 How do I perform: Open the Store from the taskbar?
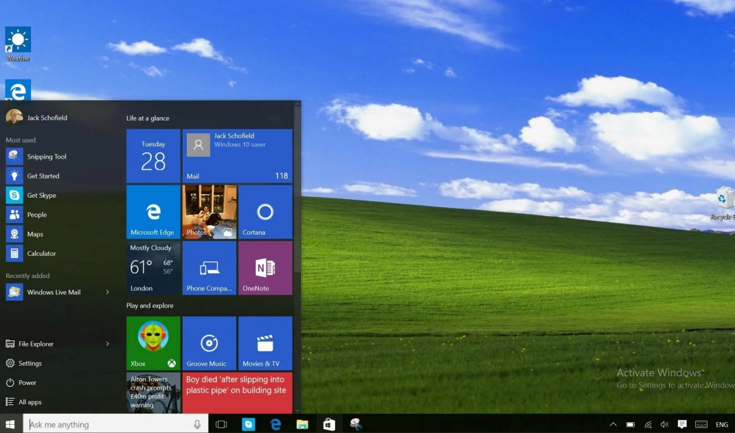pyautogui.click(x=329, y=424)
